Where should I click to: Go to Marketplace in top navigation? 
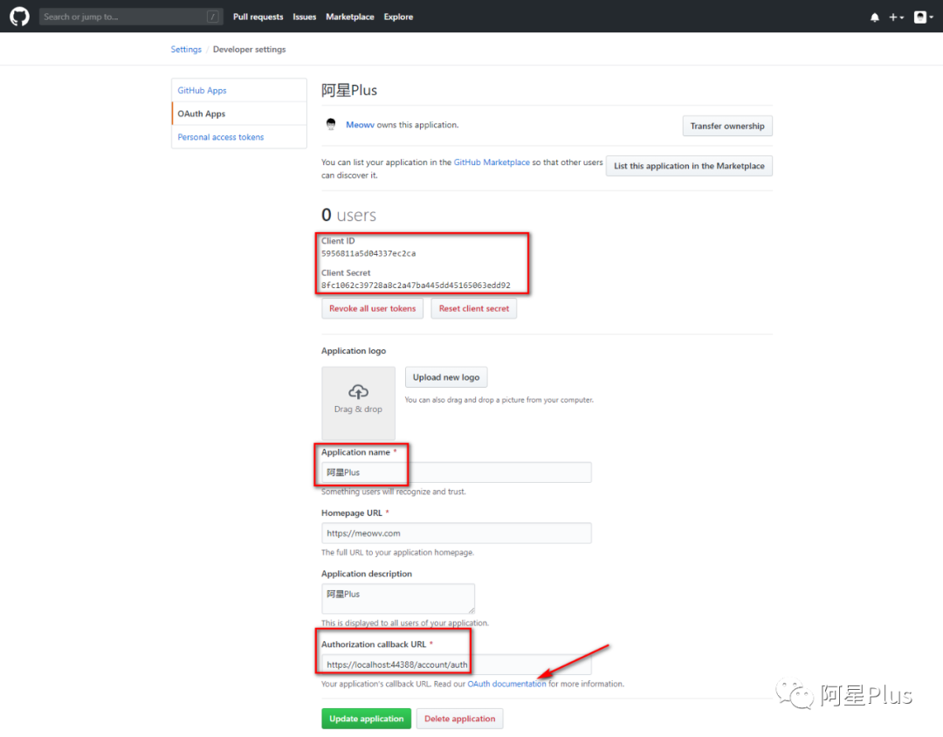click(x=350, y=17)
